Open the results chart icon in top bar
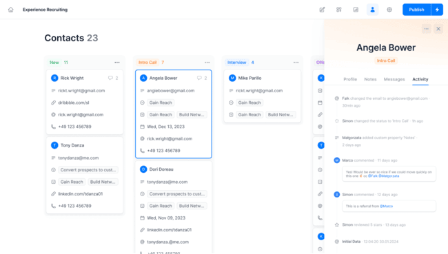Screen dimensions: 448x254 356,10
